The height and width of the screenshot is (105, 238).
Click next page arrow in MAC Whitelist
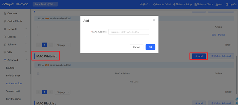51,92
